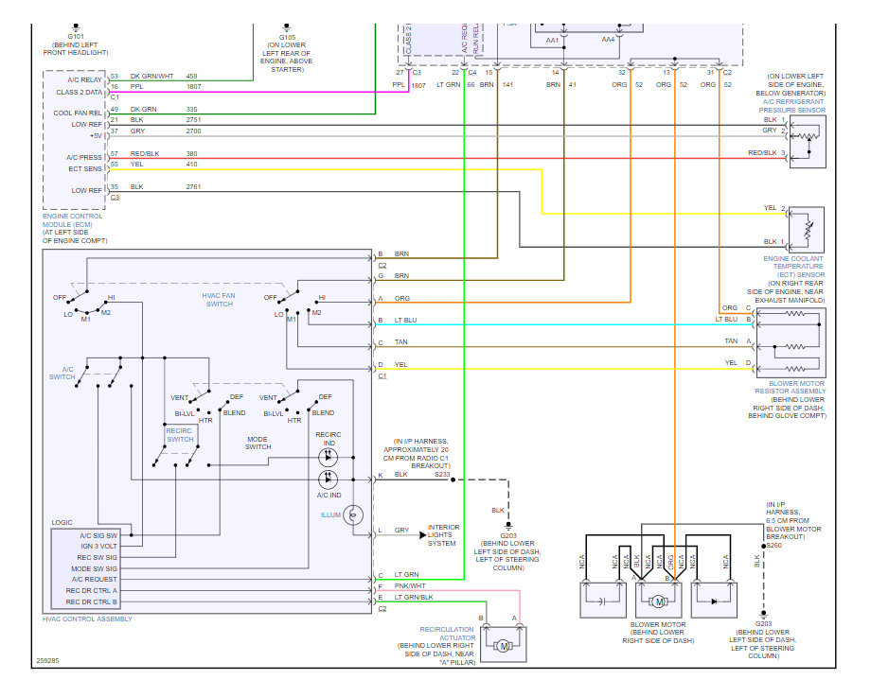Select the 'HVAC CONTROL ASSEMBLY' label
This screenshot has height=697, width=871.
coord(87,619)
